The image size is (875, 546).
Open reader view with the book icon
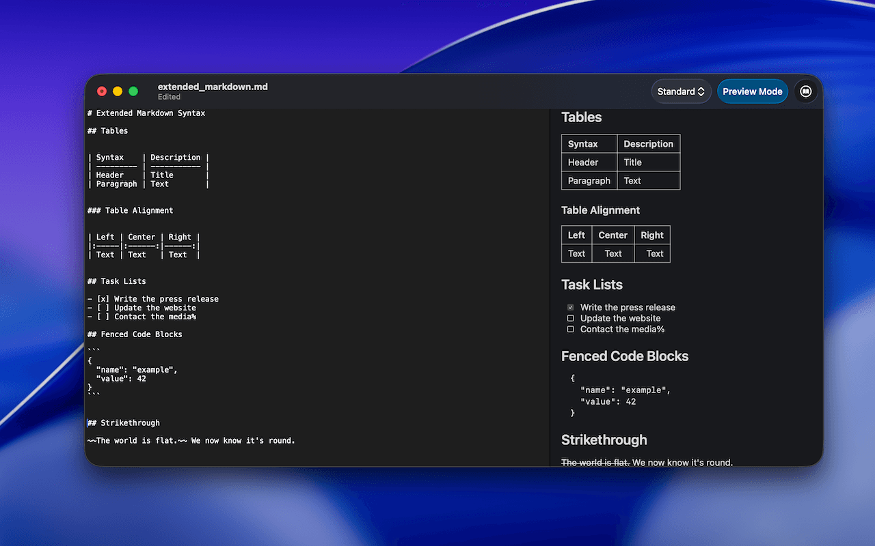[806, 91]
